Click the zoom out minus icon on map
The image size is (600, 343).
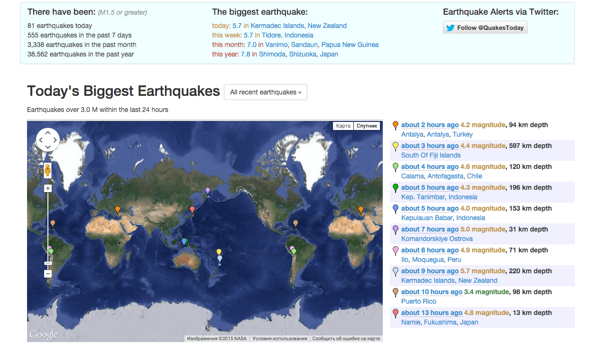[47, 273]
